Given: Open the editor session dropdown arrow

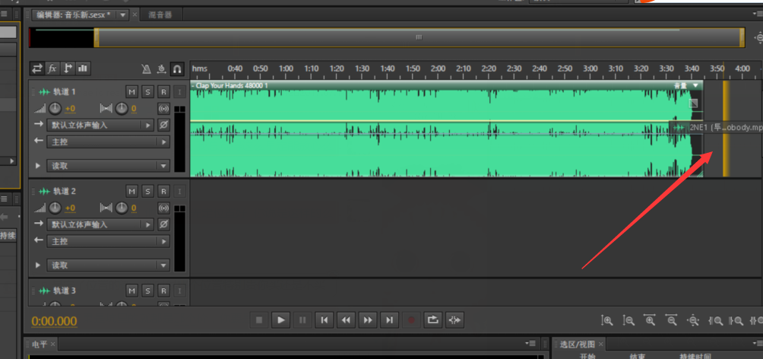Looking at the screenshot, I should tap(122, 15).
